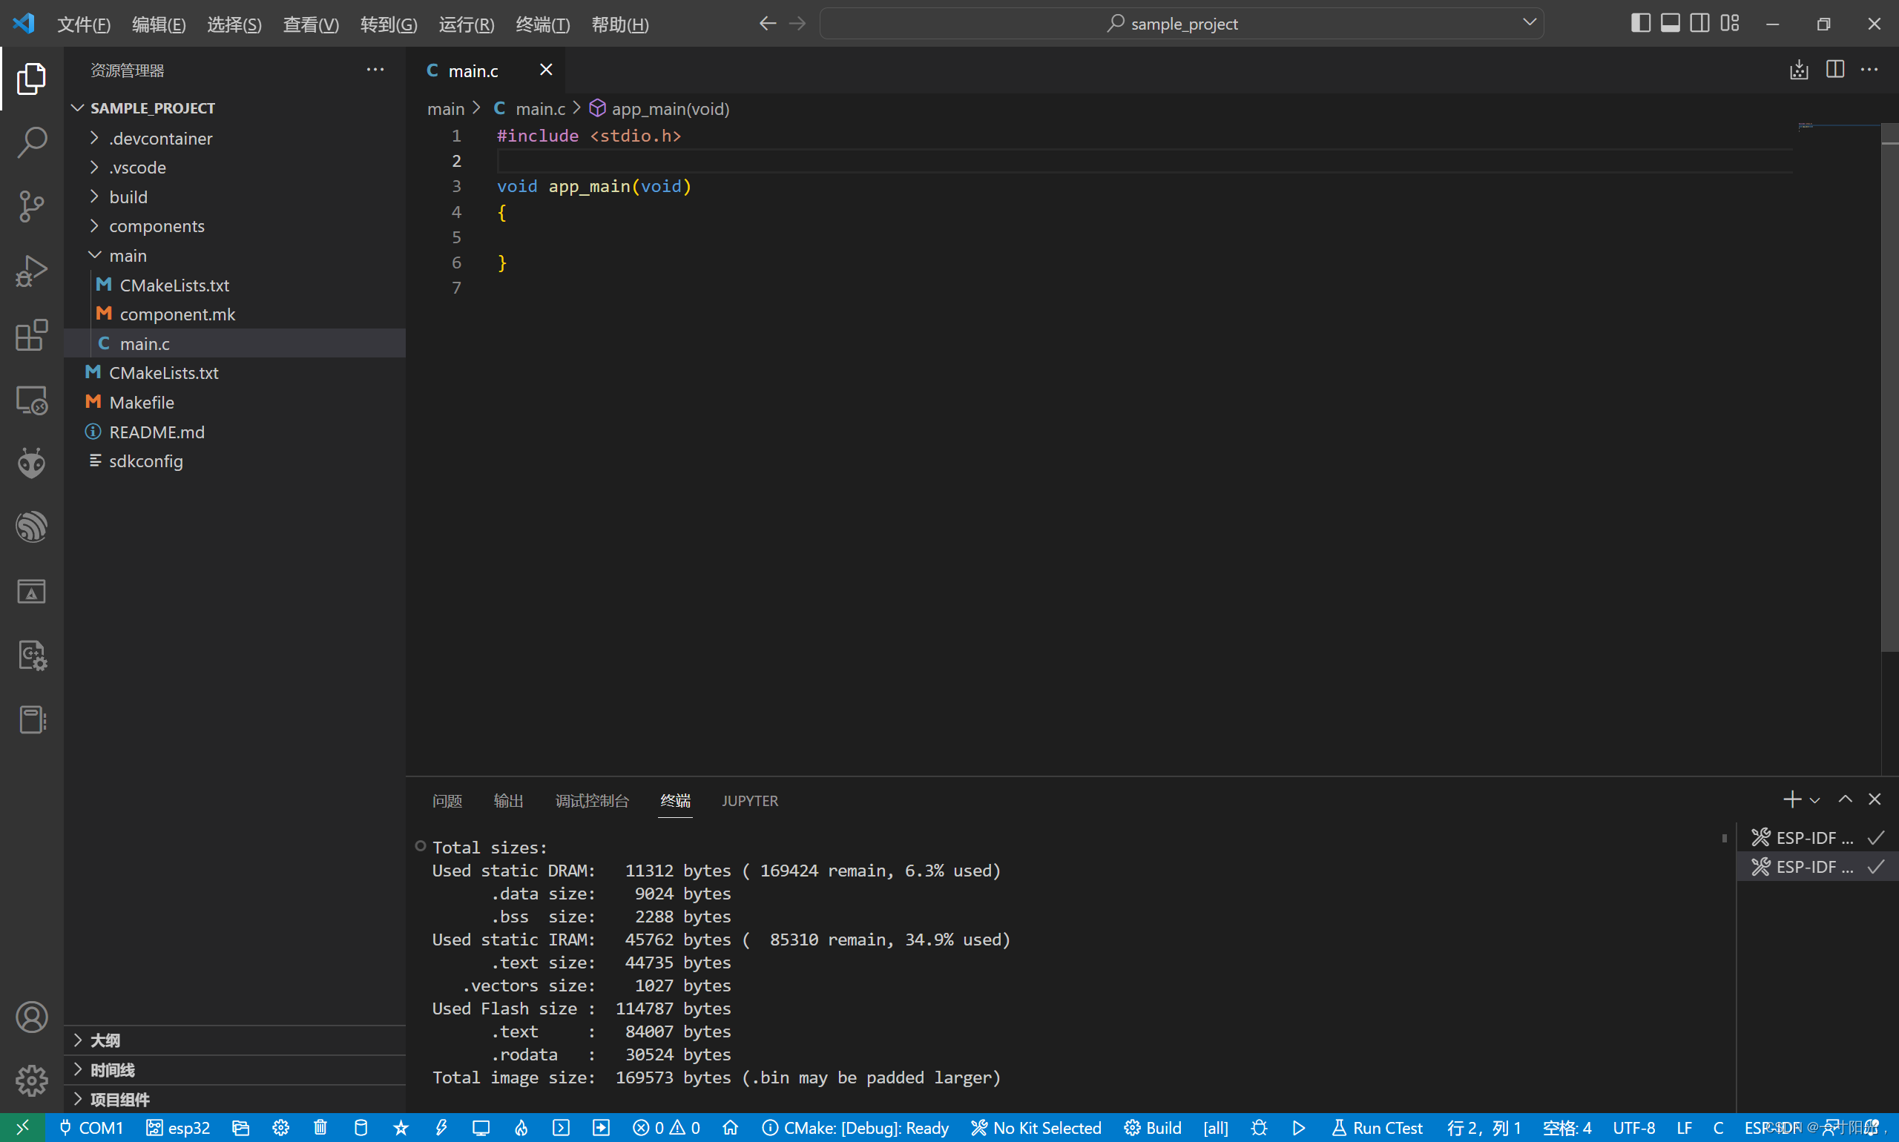Toggle the secondary side bar layout
1899x1142 pixels.
[x=1699, y=23]
